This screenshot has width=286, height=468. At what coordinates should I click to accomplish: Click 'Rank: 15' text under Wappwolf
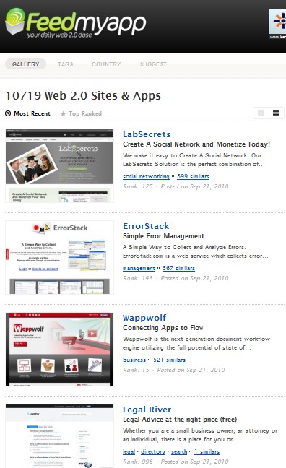point(136,370)
